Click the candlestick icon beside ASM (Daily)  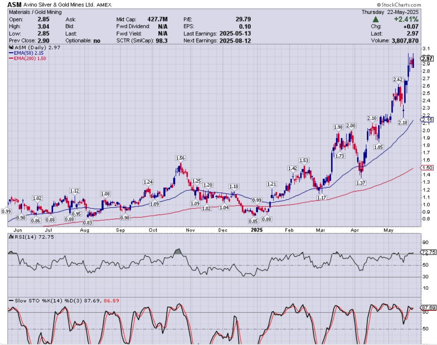click(11, 47)
